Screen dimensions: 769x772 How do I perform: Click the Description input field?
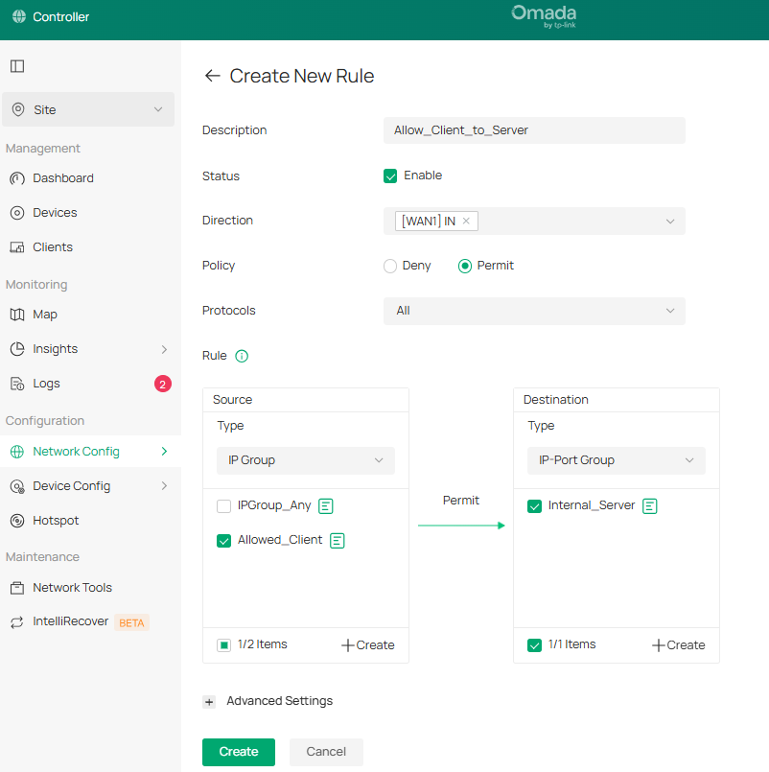tap(534, 130)
